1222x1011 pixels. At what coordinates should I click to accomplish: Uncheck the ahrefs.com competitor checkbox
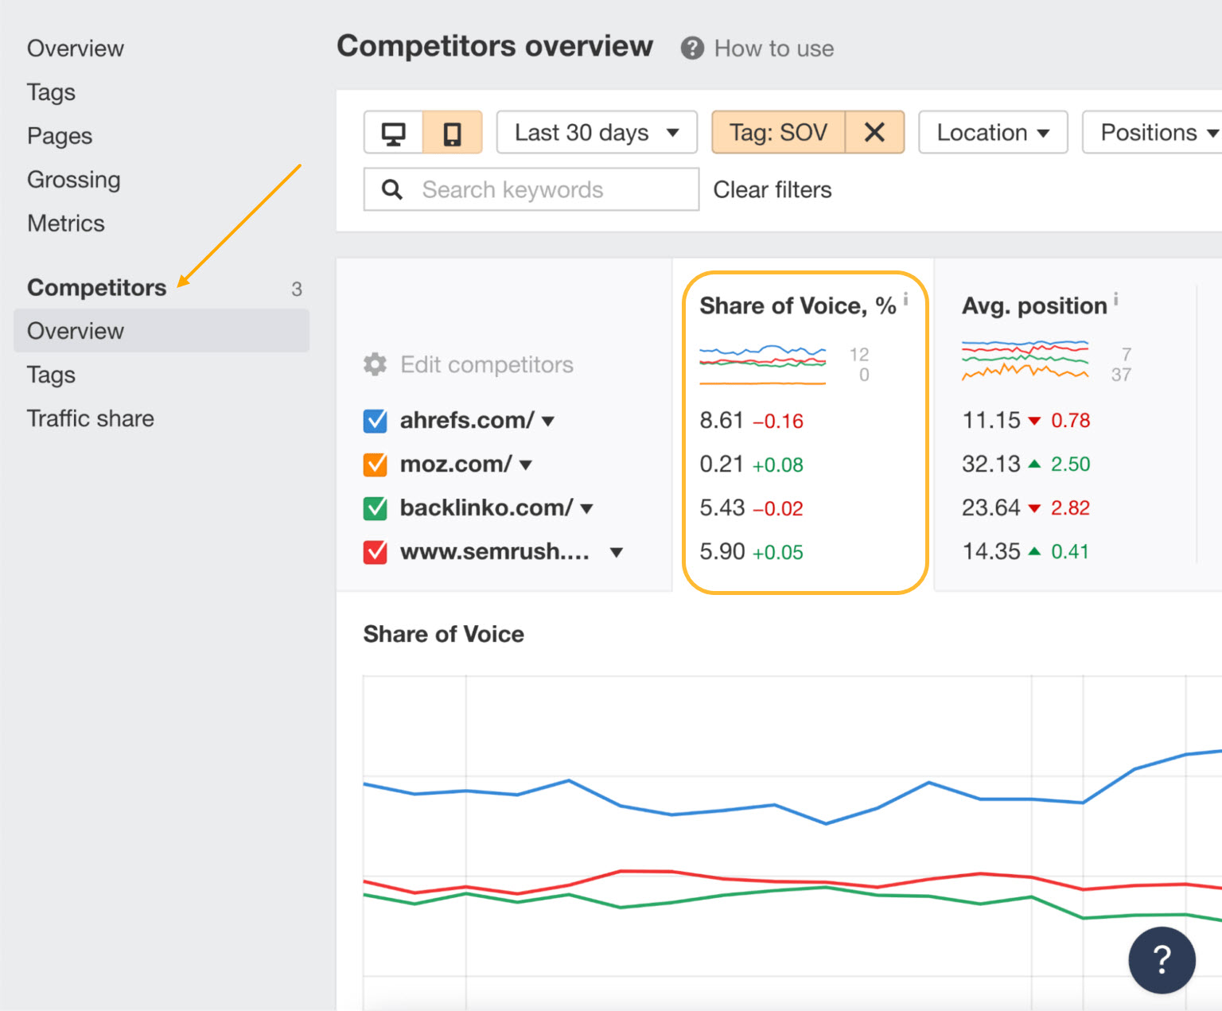point(375,421)
